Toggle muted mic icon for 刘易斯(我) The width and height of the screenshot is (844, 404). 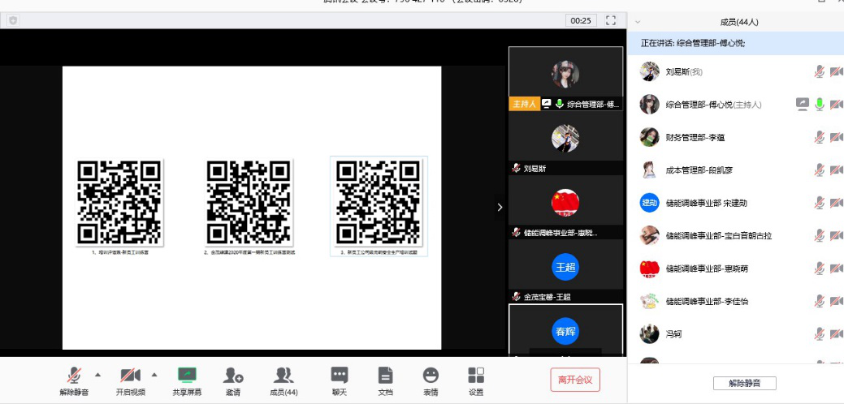820,71
